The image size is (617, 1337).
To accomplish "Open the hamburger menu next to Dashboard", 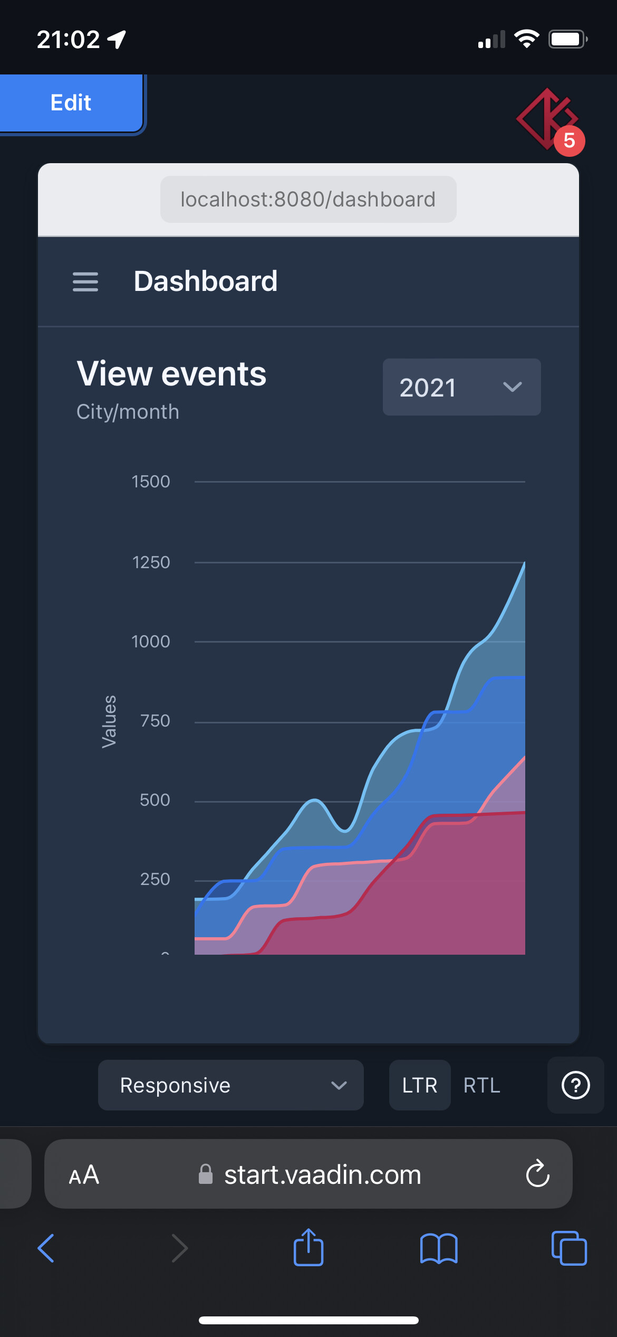I will point(85,281).
